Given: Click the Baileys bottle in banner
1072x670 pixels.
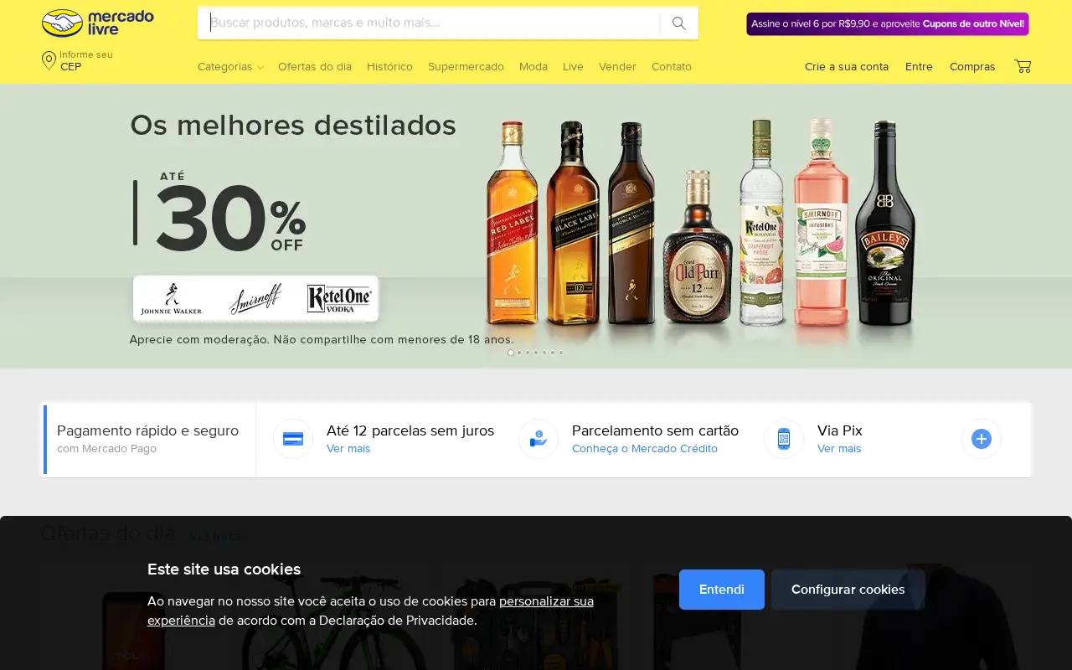Looking at the screenshot, I should (x=885, y=224).
